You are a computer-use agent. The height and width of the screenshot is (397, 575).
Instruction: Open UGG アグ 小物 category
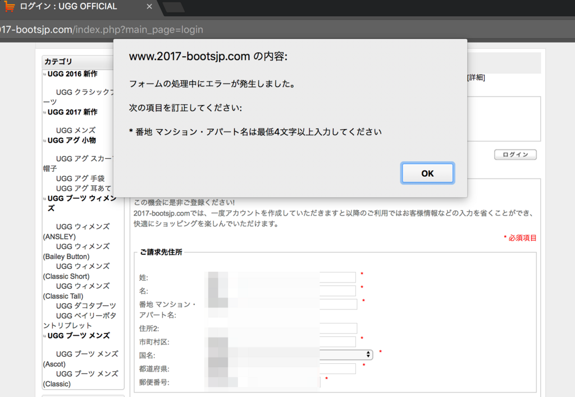tap(72, 140)
